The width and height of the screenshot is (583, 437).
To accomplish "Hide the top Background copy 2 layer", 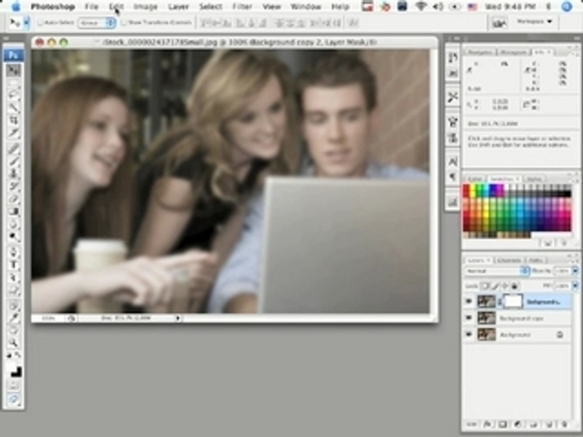I will [x=469, y=302].
